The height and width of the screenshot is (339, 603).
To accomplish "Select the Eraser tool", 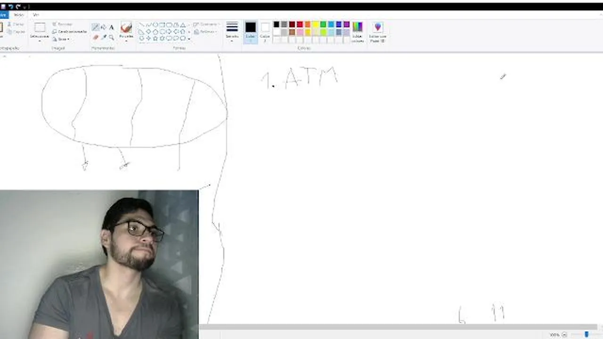I will [x=96, y=37].
